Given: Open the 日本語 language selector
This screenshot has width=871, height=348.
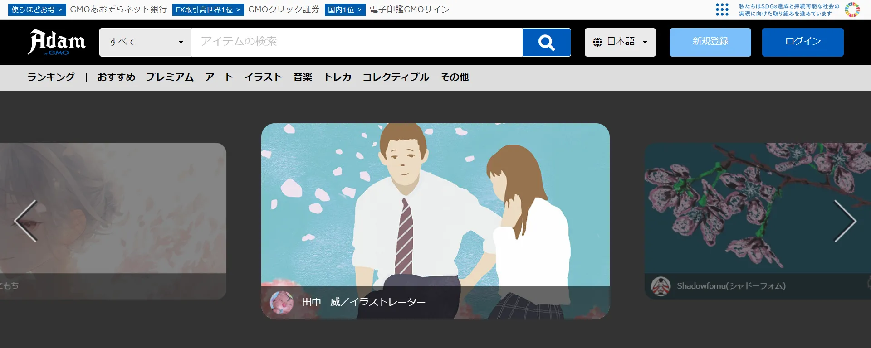Looking at the screenshot, I should point(620,42).
